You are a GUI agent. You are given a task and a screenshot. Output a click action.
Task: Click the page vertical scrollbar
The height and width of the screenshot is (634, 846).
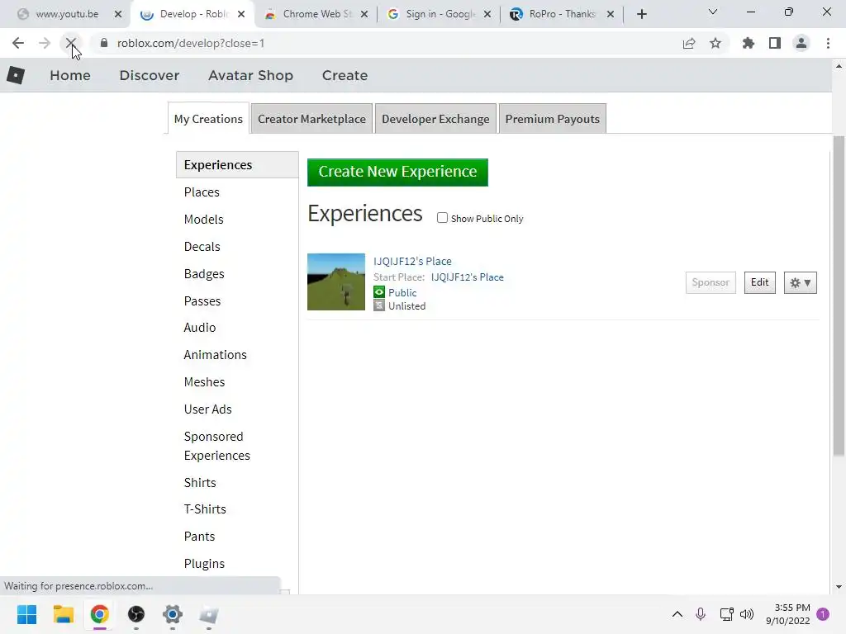tap(838, 296)
